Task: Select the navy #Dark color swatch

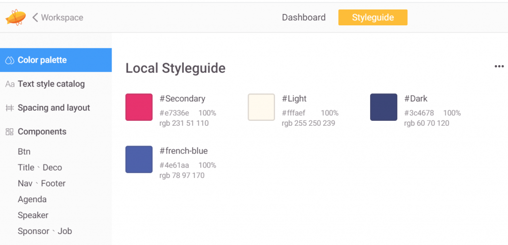Action: (x=383, y=107)
